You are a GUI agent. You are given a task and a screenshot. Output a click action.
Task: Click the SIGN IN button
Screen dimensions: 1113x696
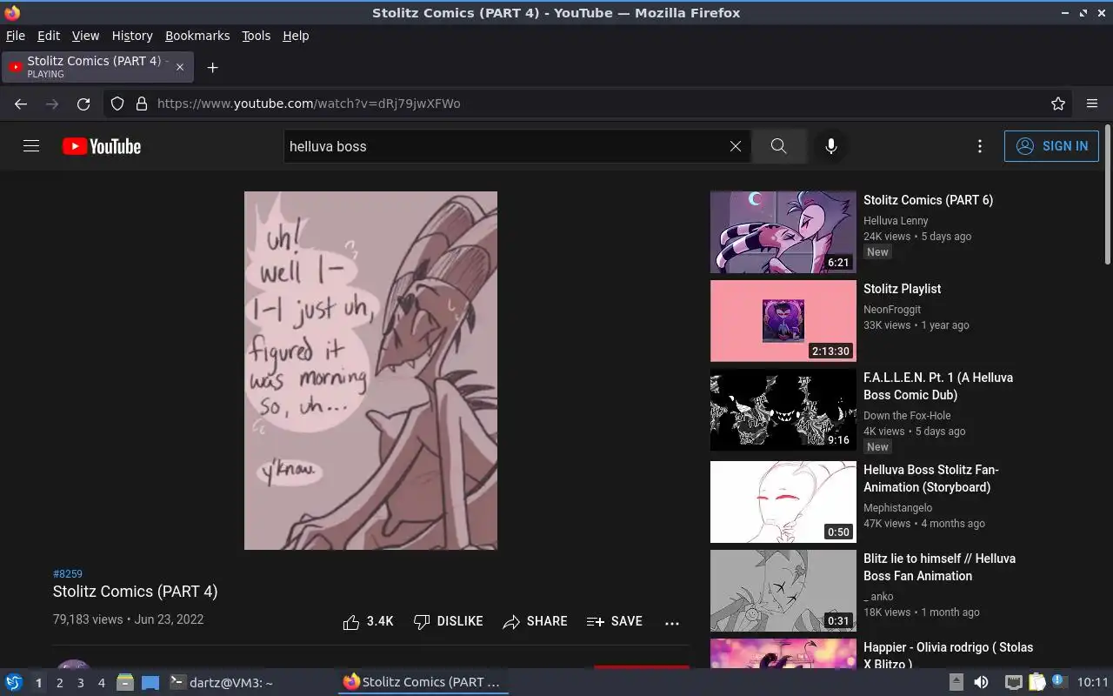tap(1051, 146)
